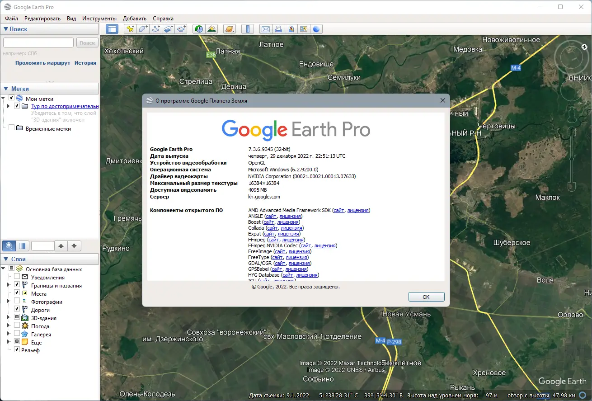Open the Ruler measurement tool

coord(248,28)
